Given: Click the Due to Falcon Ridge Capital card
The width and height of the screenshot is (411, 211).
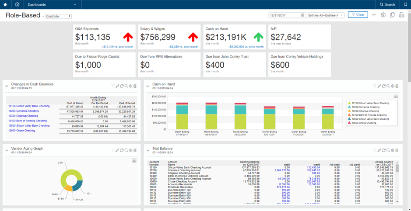Looking at the screenshot, I should (x=104, y=65).
